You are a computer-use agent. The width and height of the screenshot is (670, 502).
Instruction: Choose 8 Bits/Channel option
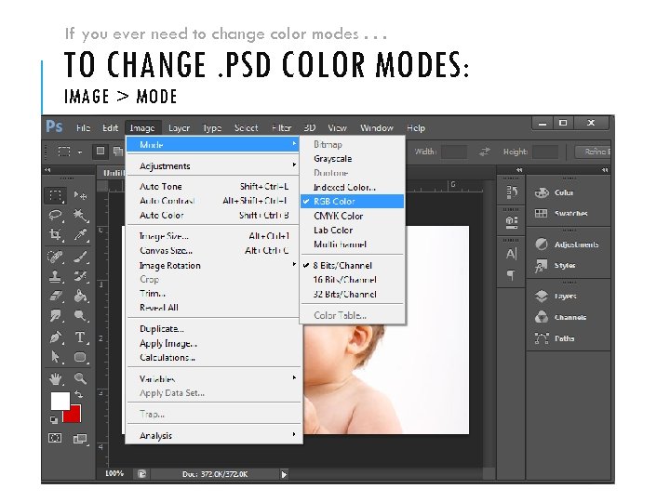click(x=352, y=266)
